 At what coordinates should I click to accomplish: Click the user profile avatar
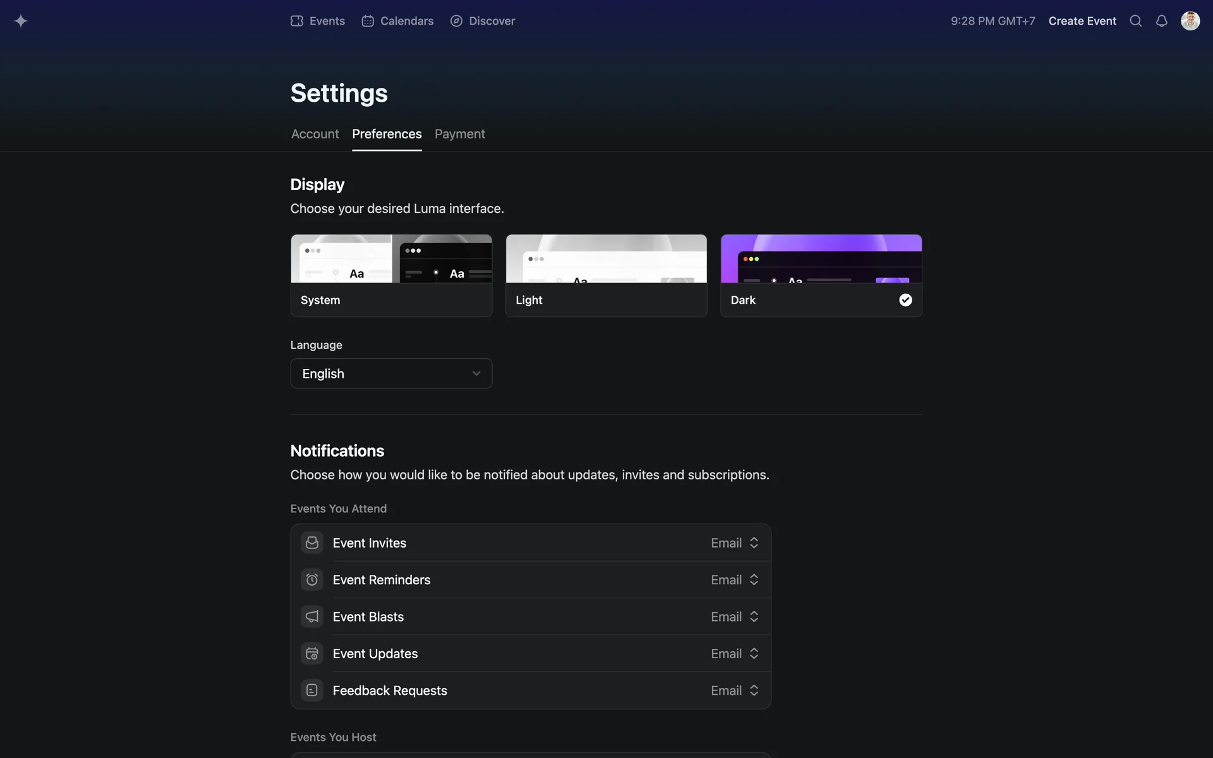pyautogui.click(x=1190, y=21)
